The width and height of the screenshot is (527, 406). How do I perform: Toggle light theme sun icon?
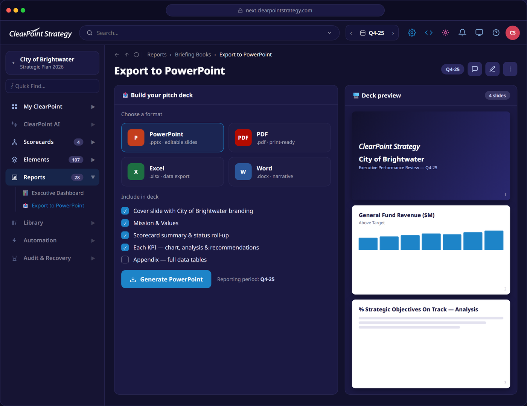(x=446, y=33)
